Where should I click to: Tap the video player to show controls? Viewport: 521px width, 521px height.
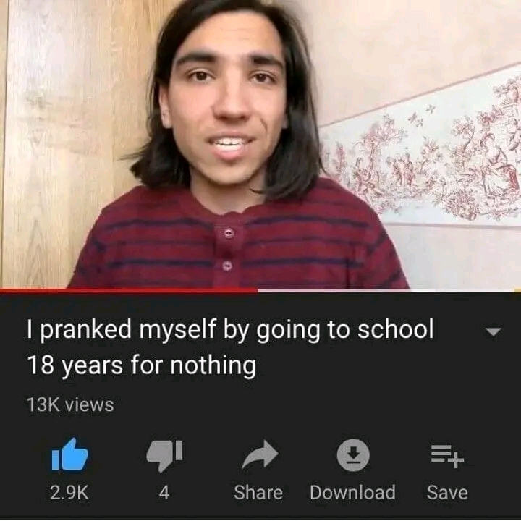(260, 144)
